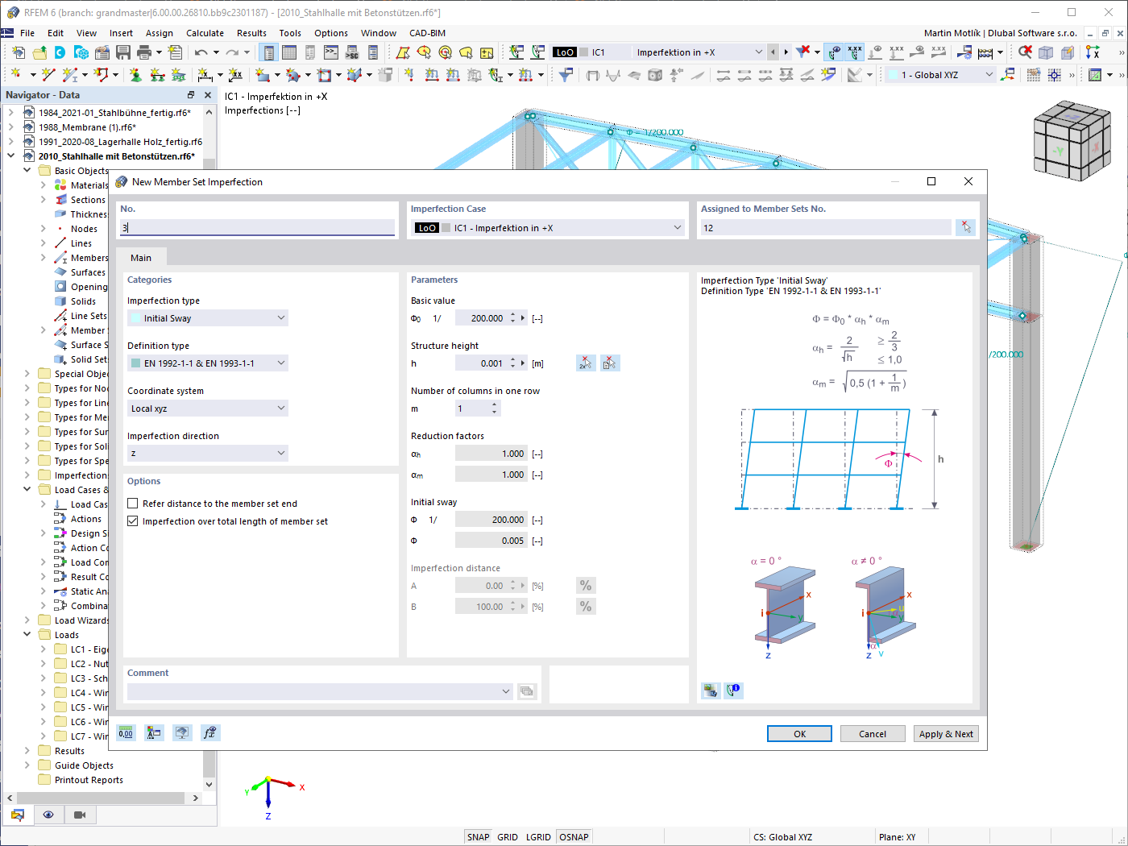Toggle show imperfections eye button in toolbar
This screenshot has width=1128, height=846.
pyautogui.click(x=834, y=52)
